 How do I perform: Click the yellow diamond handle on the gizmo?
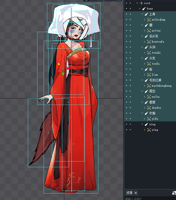tap(58, 64)
